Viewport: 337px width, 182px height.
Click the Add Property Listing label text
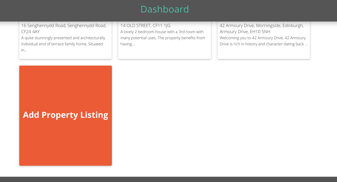click(x=65, y=115)
